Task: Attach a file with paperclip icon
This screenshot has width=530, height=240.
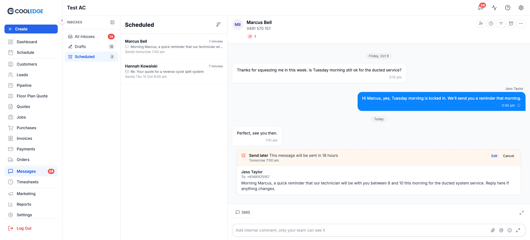Action: [493, 230]
